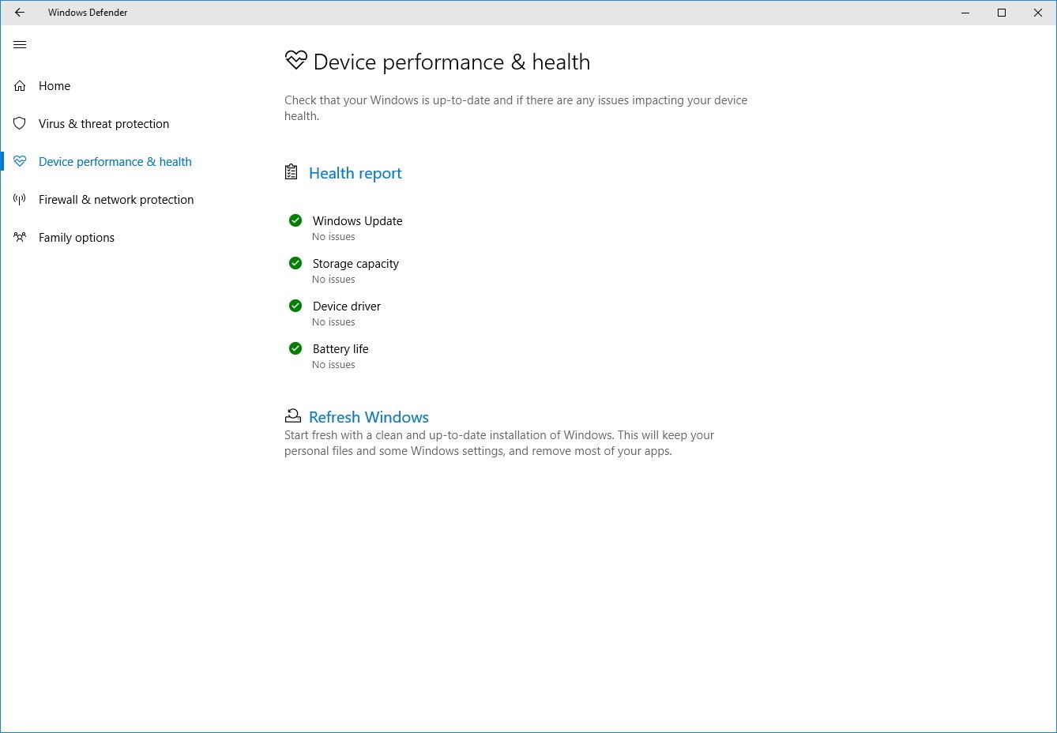Click the back arrow in title bar
This screenshot has height=733, width=1057.
coord(20,13)
